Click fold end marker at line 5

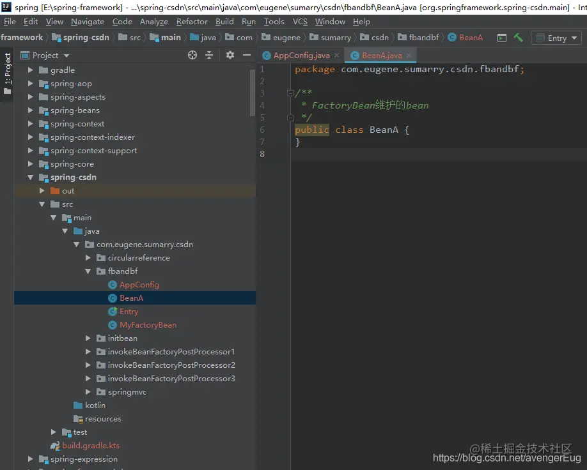coord(290,117)
